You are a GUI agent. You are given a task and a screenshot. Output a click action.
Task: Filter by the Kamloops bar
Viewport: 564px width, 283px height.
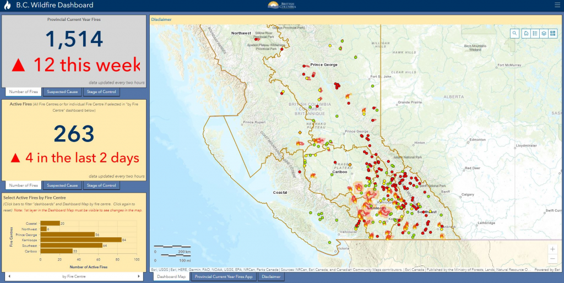81,240
